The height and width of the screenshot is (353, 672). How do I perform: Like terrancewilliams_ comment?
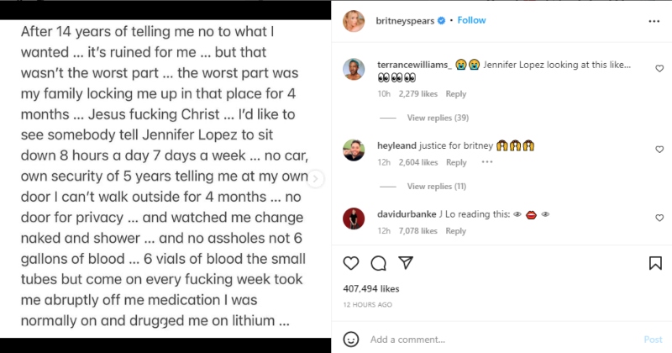pos(659,69)
